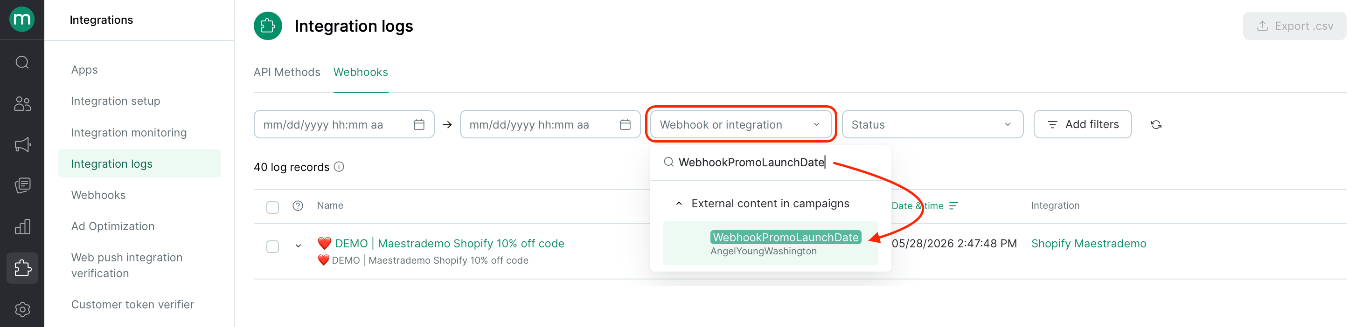Open the search icon in the sidebar
Screen dimensions: 1363x327
coord(22,62)
